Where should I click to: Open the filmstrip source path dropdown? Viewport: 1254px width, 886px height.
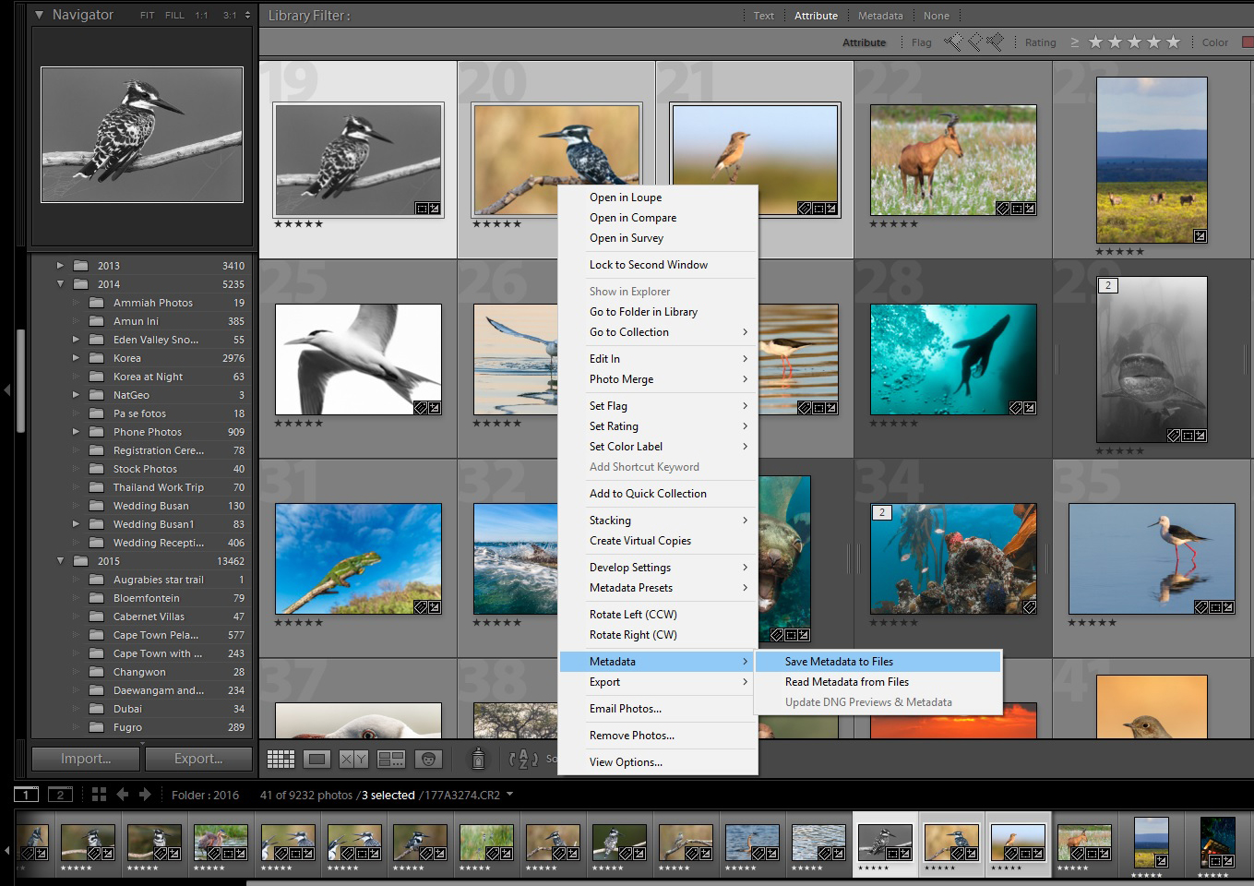(509, 795)
